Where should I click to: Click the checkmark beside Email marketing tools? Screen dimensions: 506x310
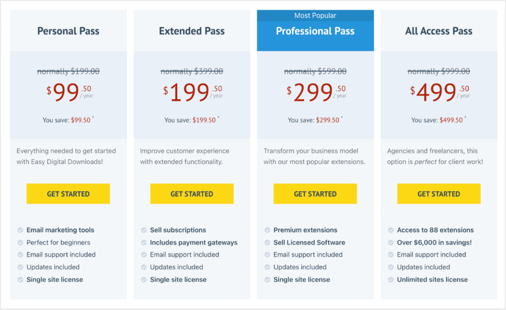(x=20, y=230)
